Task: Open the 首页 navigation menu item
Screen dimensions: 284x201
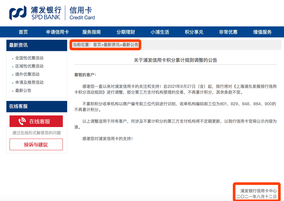Action: point(23,32)
